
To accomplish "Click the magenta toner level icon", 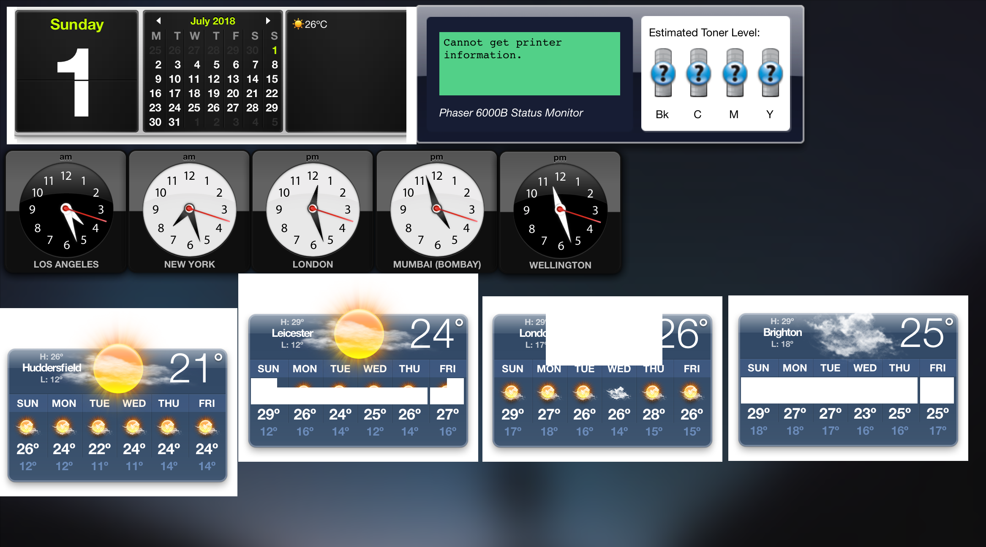I will [734, 73].
